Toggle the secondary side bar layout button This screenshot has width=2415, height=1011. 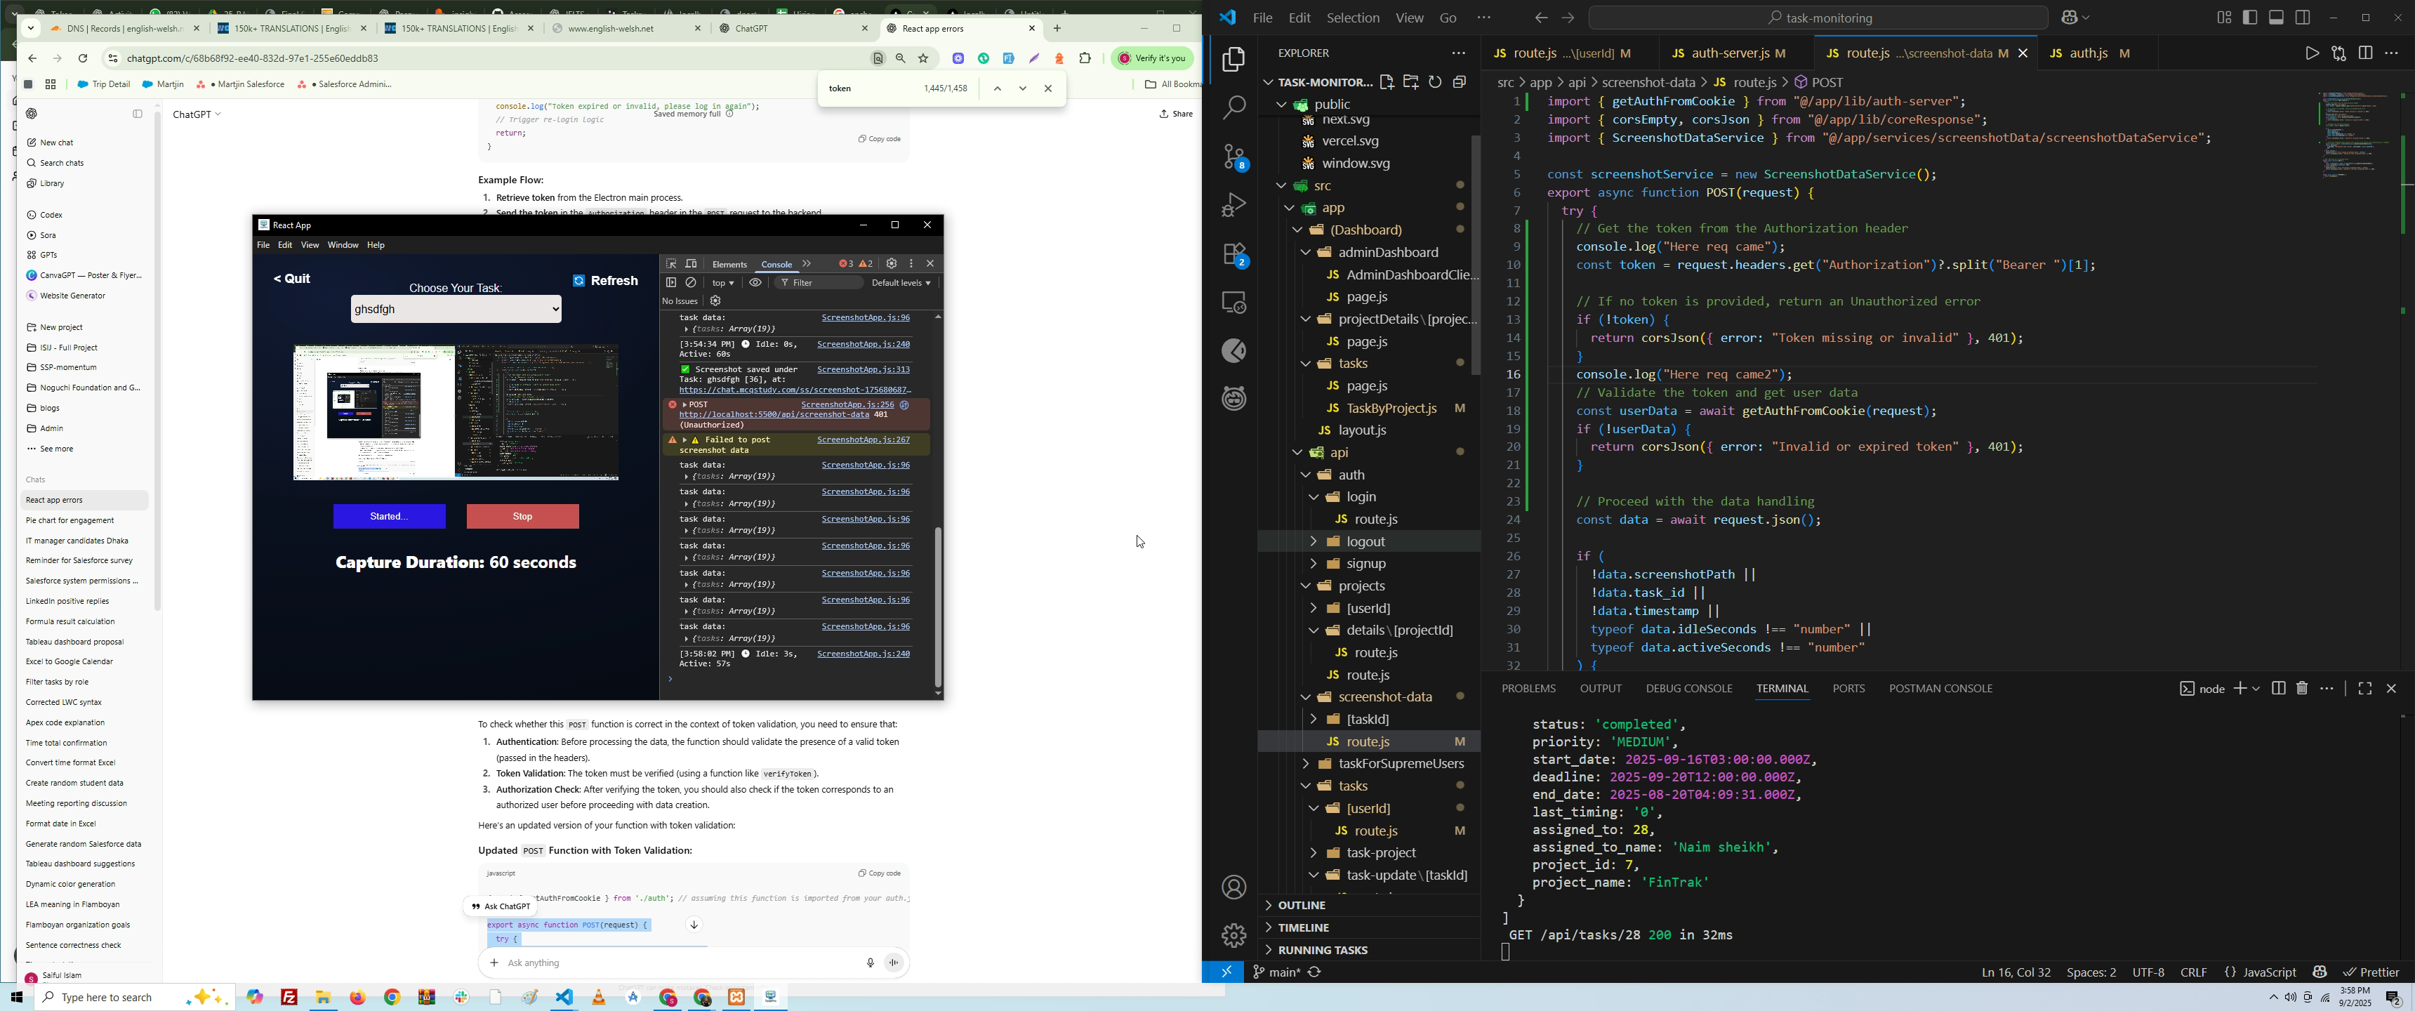[2303, 18]
